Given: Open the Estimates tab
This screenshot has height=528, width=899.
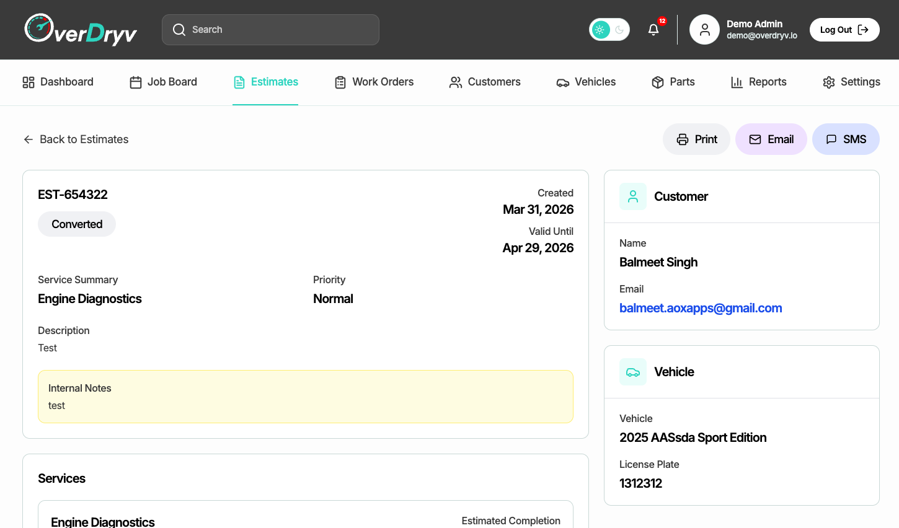Looking at the screenshot, I should (x=265, y=82).
